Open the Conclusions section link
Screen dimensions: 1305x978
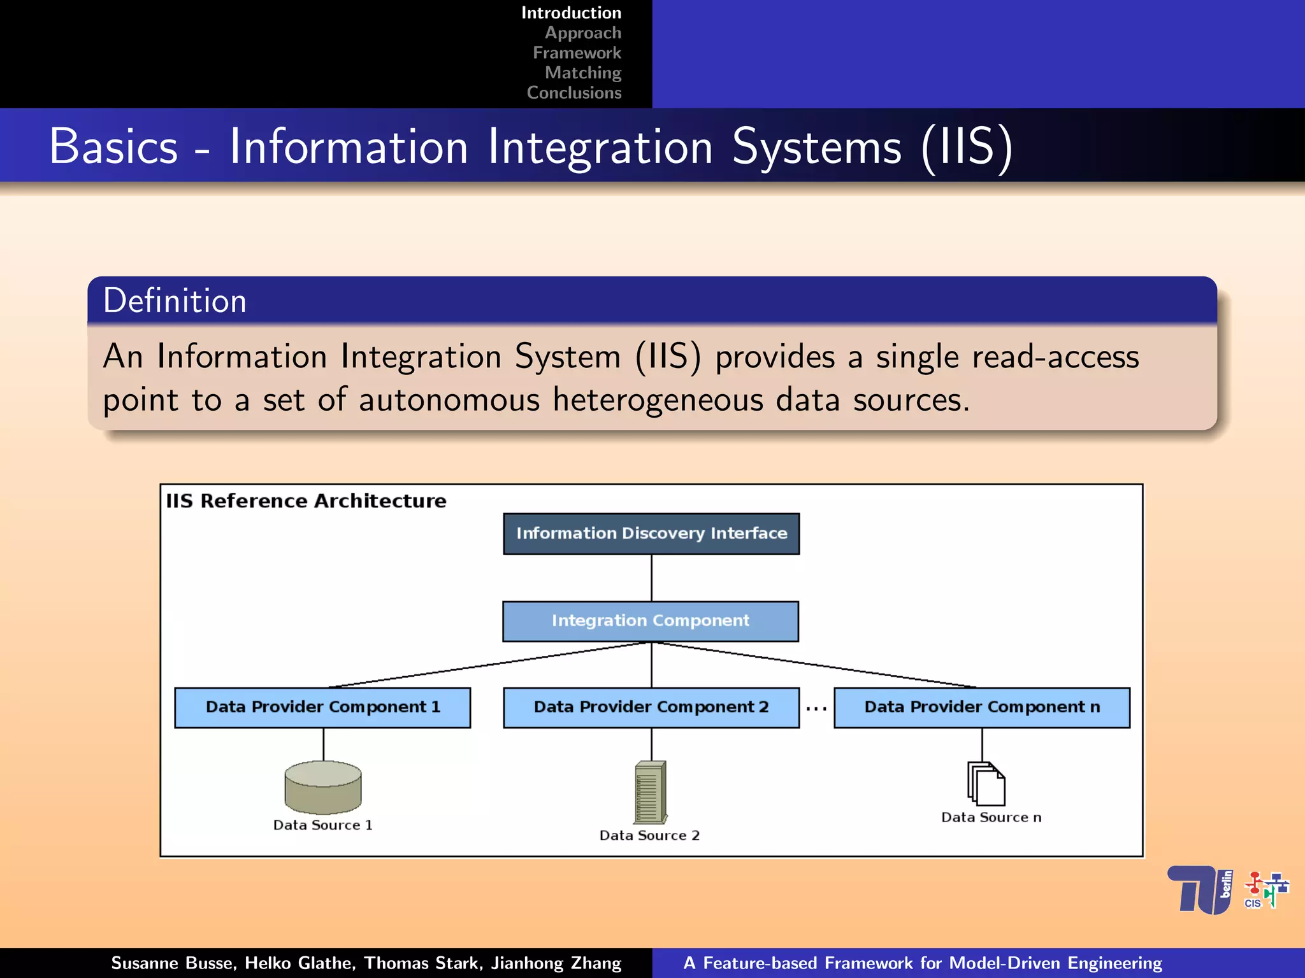click(x=573, y=93)
